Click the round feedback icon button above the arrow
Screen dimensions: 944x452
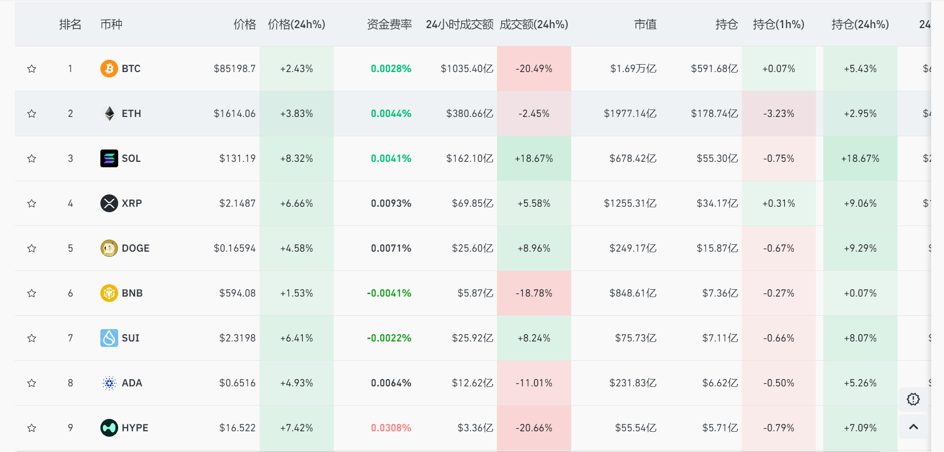coord(913,399)
